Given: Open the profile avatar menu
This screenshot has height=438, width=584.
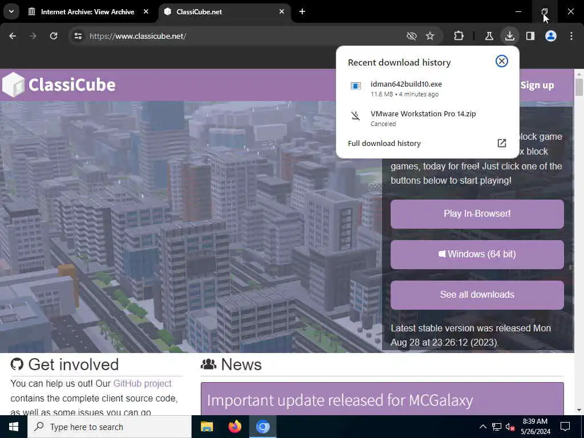Looking at the screenshot, I should pyautogui.click(x=551, y=36).
